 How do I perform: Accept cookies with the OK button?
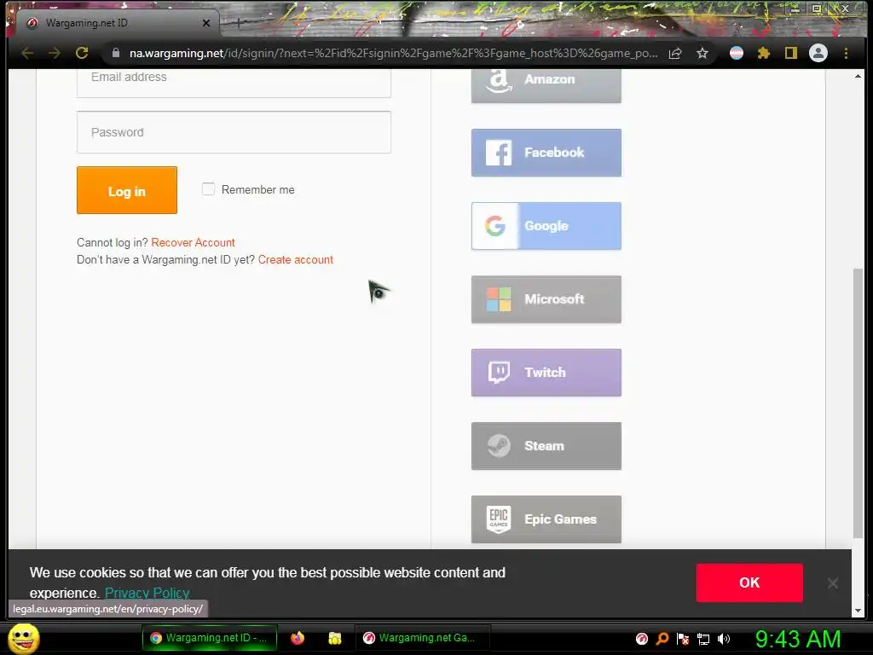tap(749, 583)
